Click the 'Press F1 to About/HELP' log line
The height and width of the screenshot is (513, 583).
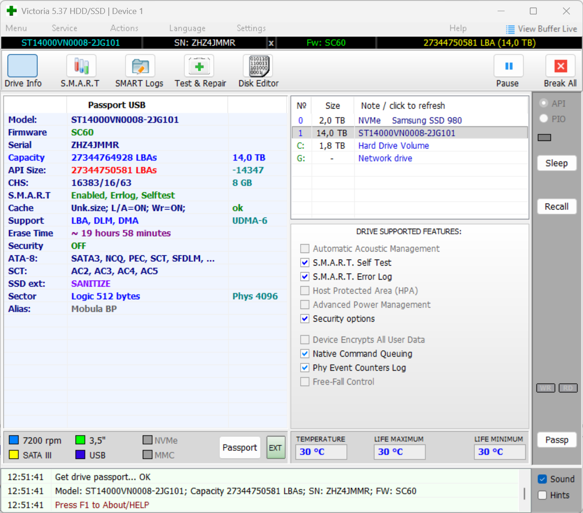[102, 505]
